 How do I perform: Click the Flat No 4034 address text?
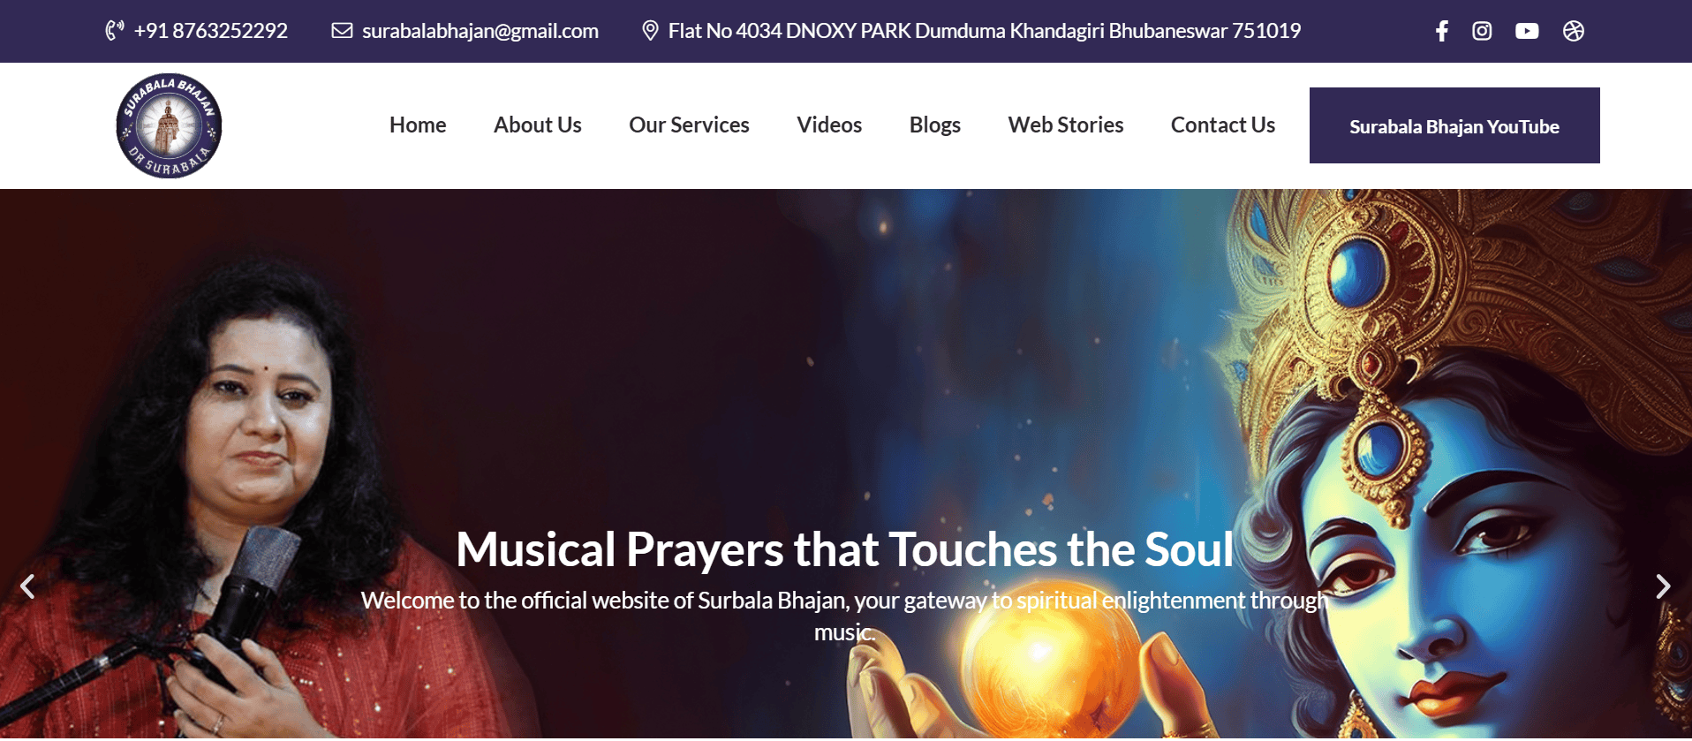point(985,31)
